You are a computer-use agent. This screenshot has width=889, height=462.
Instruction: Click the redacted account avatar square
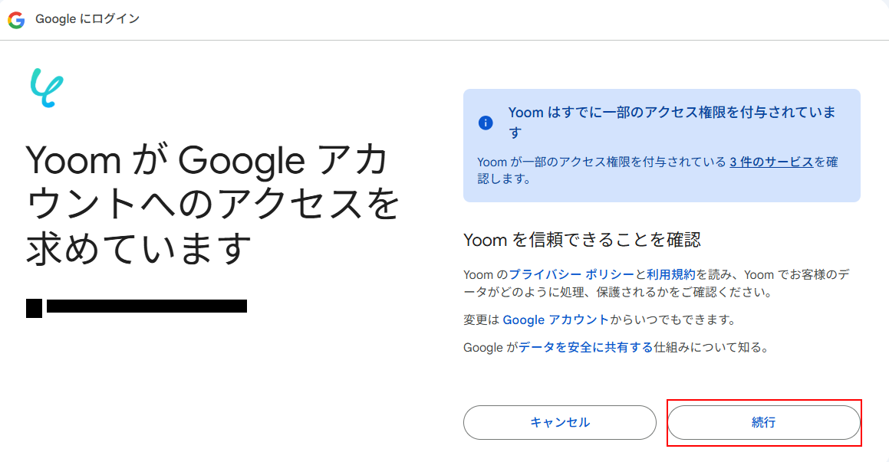click(x=34, y=307)
